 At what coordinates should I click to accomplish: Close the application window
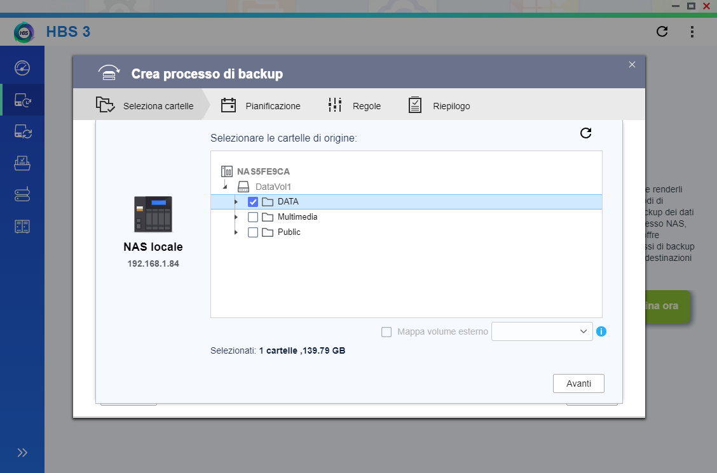[x=706, y=6]
